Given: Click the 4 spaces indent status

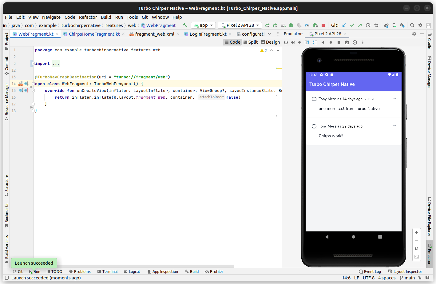Looking at the screenshot, I should point(387,278).
